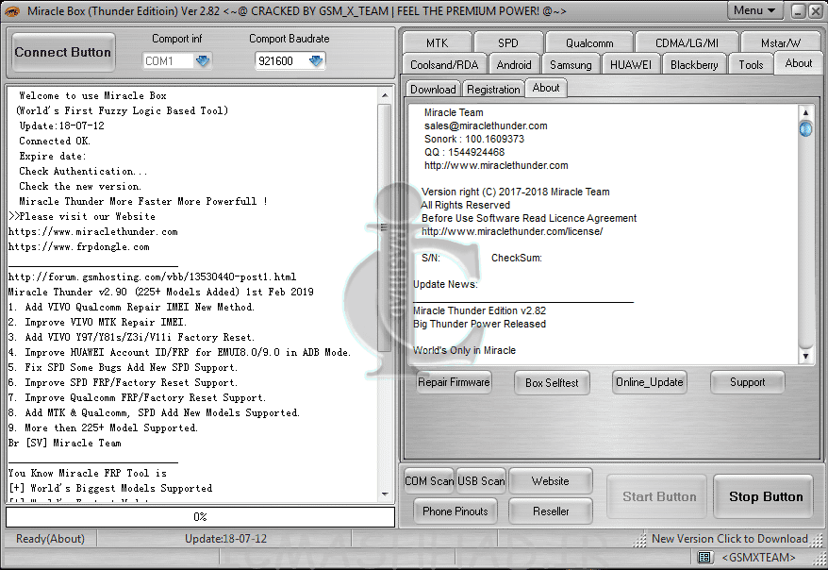
Task: Click the Connect Button
Action: pyautogui.click(x=63, y=52)
